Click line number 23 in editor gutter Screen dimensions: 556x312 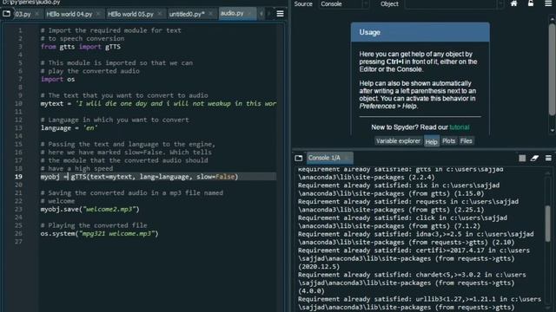18,210
